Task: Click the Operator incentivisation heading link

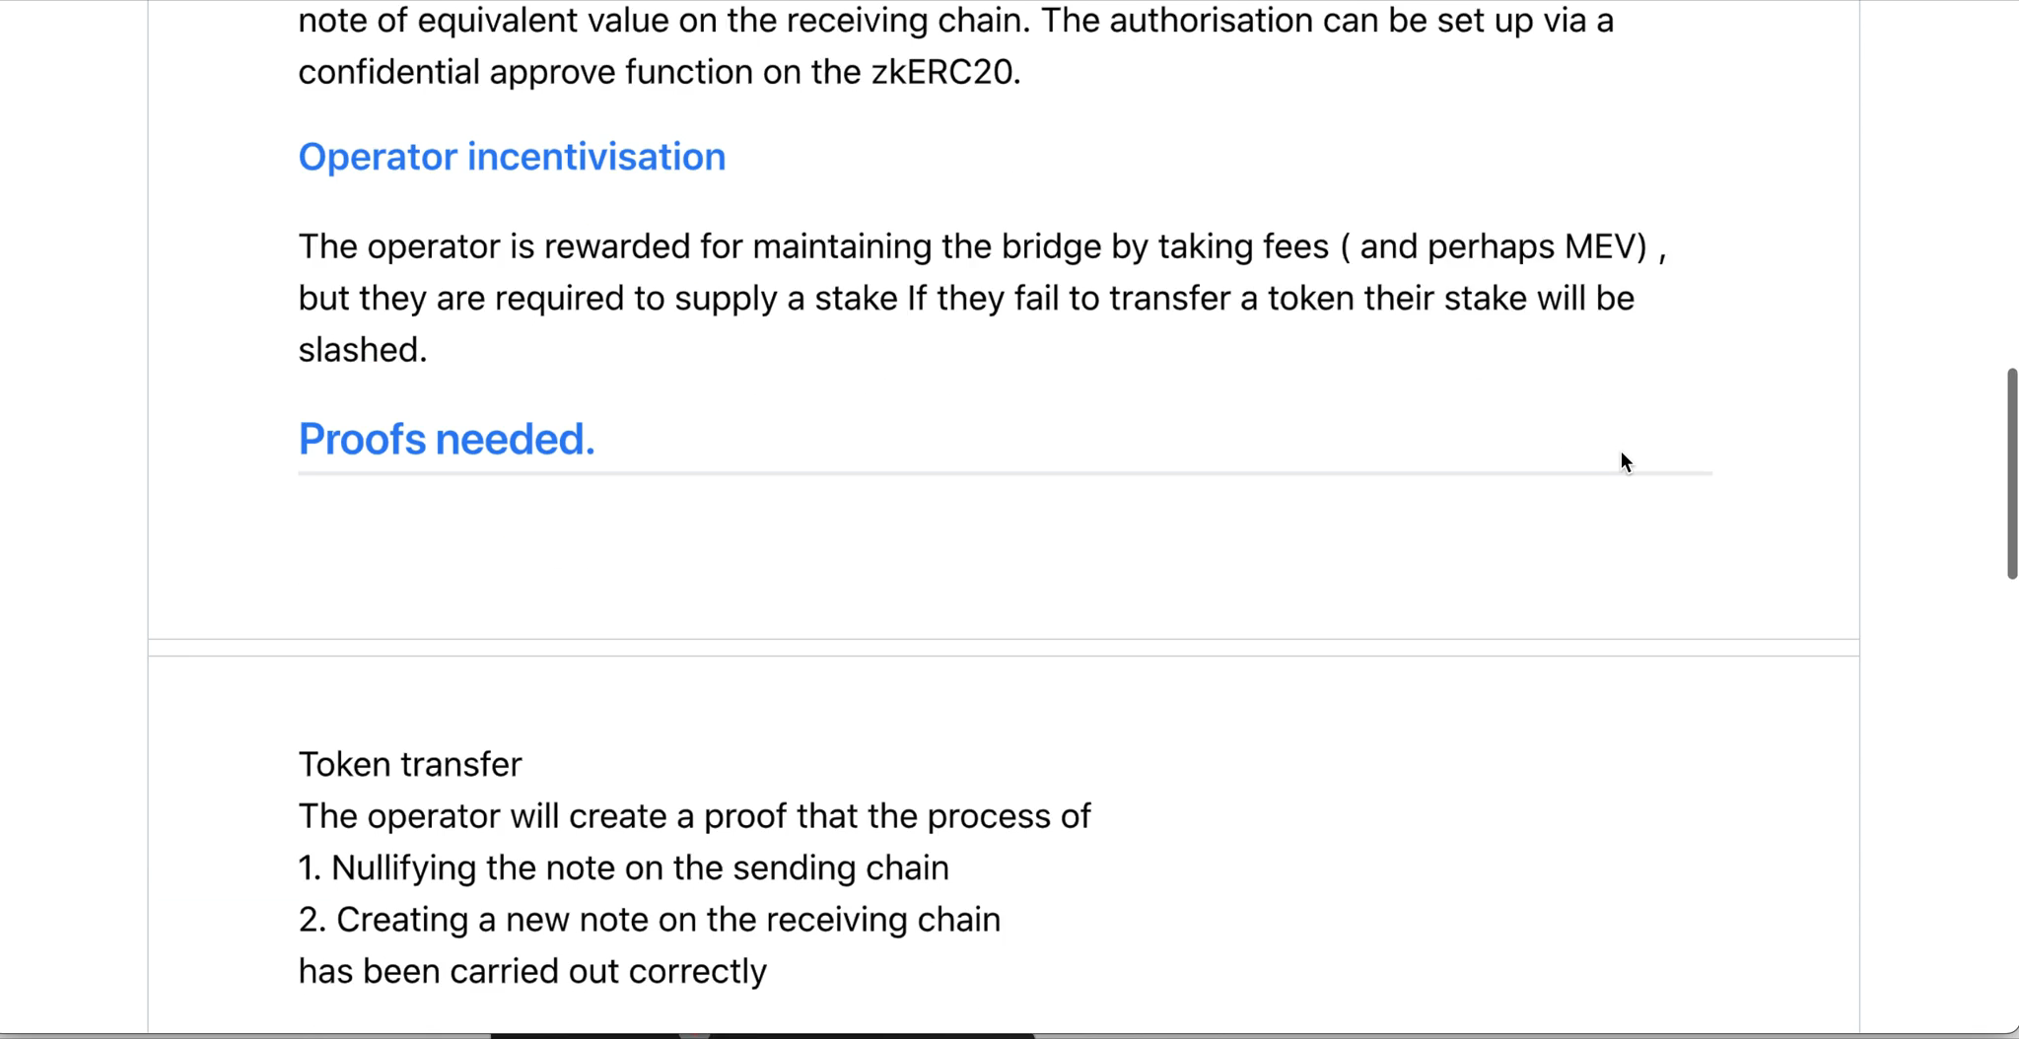Action: (x=512, y=157)
